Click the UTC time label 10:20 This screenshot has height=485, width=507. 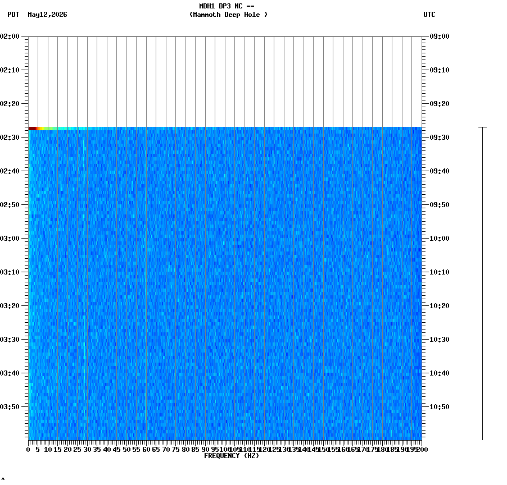[440, 306]
